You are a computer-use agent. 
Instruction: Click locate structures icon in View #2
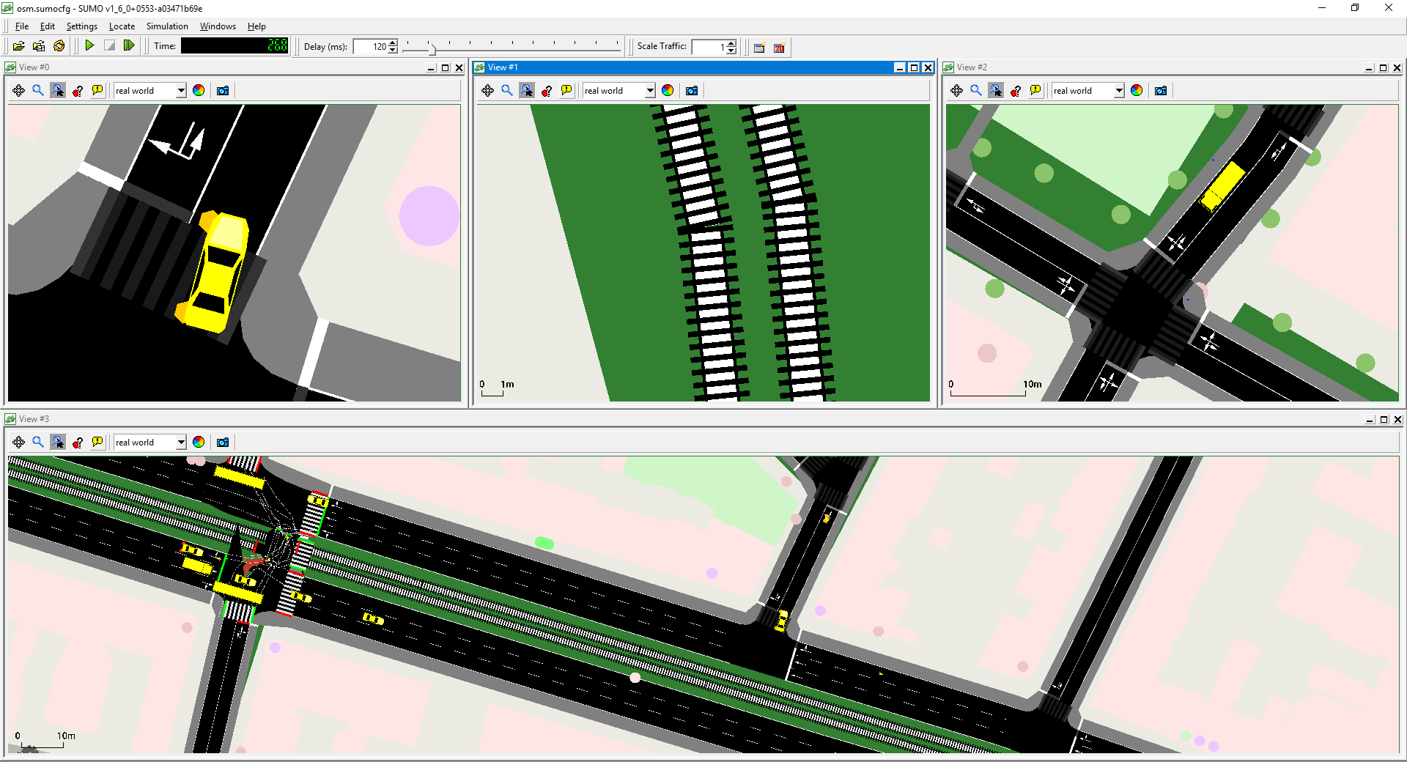[x=1016, y=91]
